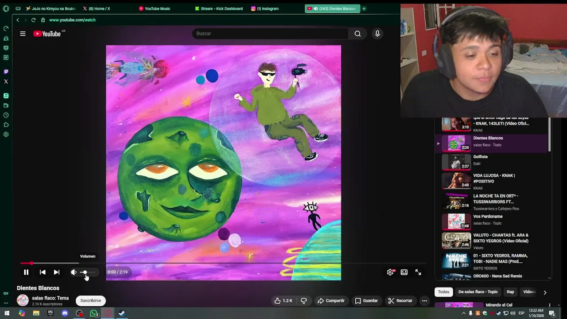Open X (Twitter) in sidebar
This screenshot has width=567, height=319.
click(x=6, y=82)
